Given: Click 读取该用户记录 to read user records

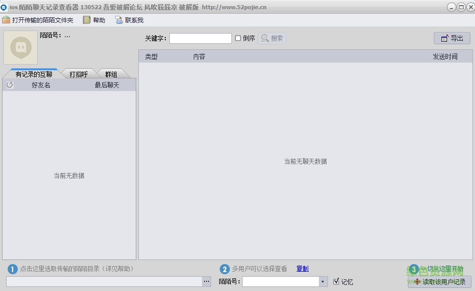Looking at the screenshot, I should (439, 282).
